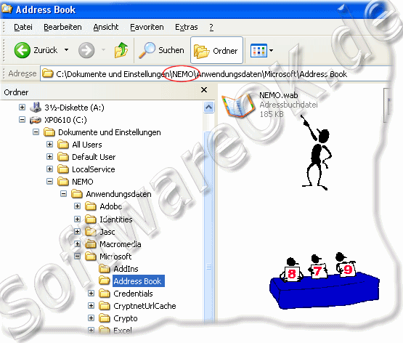Screen dimensions: 403x343
Task: Click the Address Book title bar icon
Action: click(7, 9)
